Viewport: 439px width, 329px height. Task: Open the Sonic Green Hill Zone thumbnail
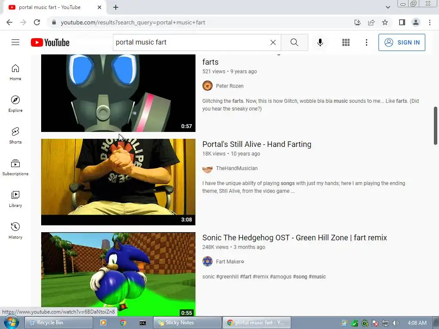118,275
